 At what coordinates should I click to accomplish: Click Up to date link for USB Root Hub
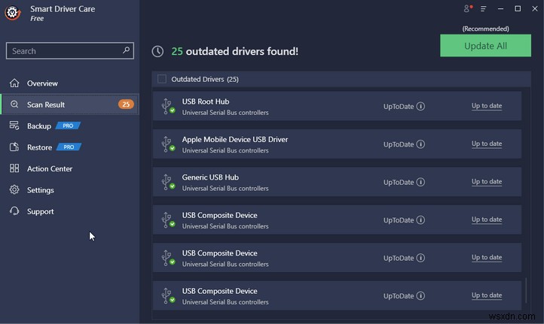(x=487, y=106)
